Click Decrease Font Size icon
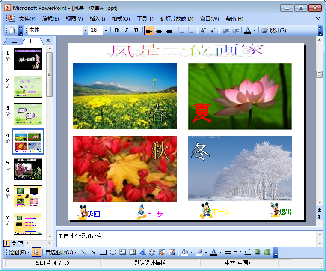The width and height of the screenshot is (326, 271). point(213,30)
